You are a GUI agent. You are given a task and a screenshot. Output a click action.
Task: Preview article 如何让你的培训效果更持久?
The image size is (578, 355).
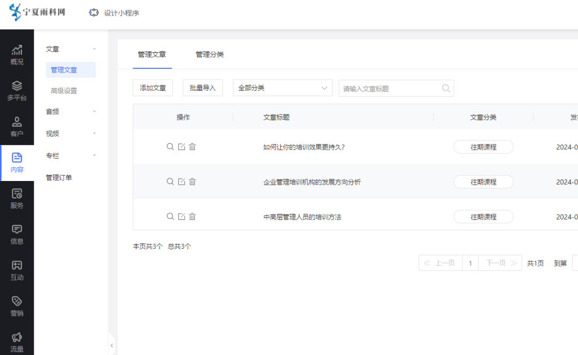pos(170,146)
